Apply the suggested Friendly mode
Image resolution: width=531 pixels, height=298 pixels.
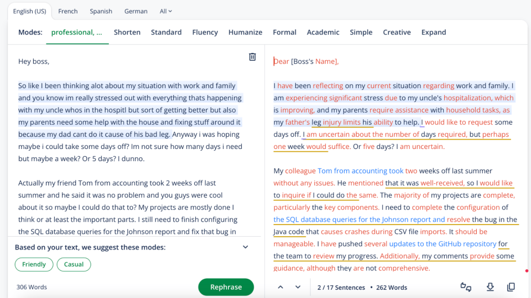click(x=34, y=264)
